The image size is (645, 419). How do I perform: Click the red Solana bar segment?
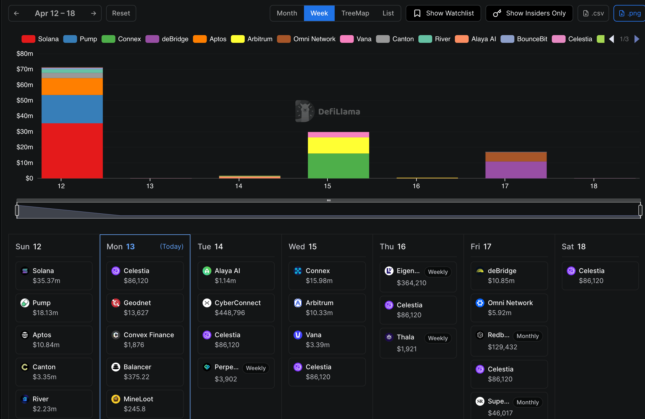tap(72, 151)
